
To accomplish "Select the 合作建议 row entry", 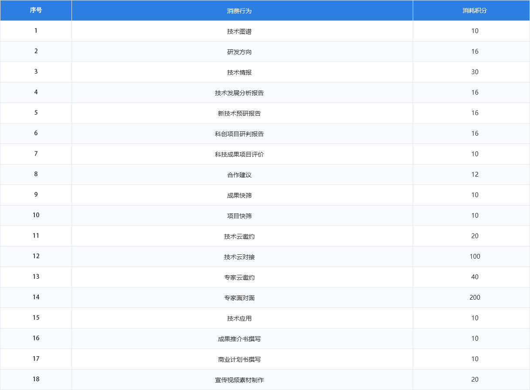I will 239,175.
